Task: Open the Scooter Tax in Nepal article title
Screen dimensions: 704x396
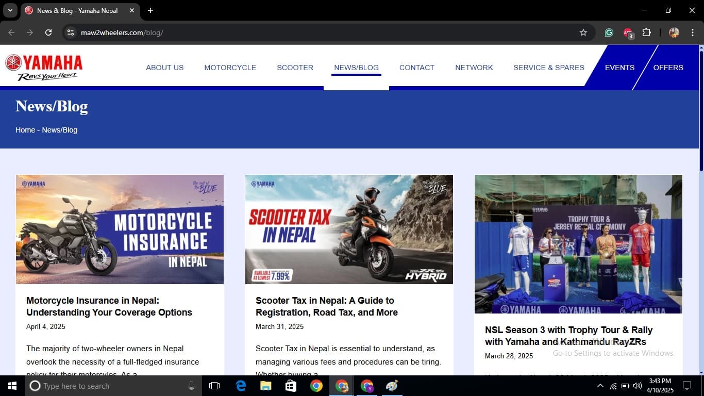Action: point(327,306)
